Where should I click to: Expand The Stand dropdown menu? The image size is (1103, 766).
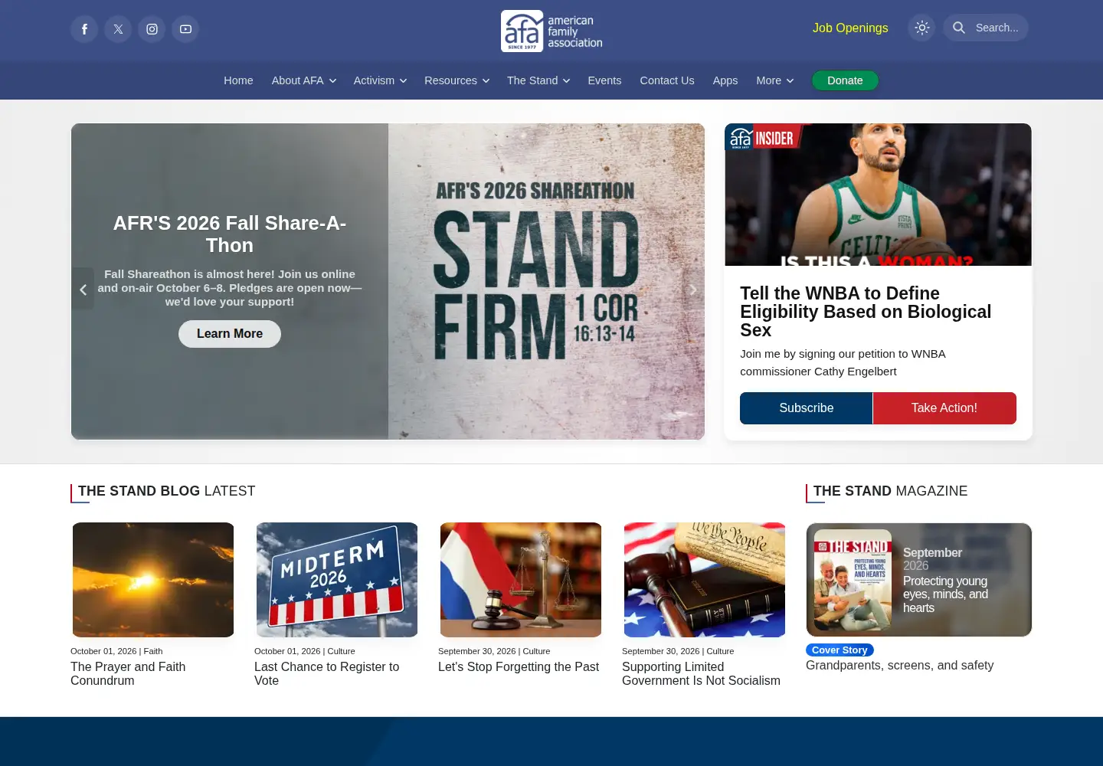click(538, 80)
